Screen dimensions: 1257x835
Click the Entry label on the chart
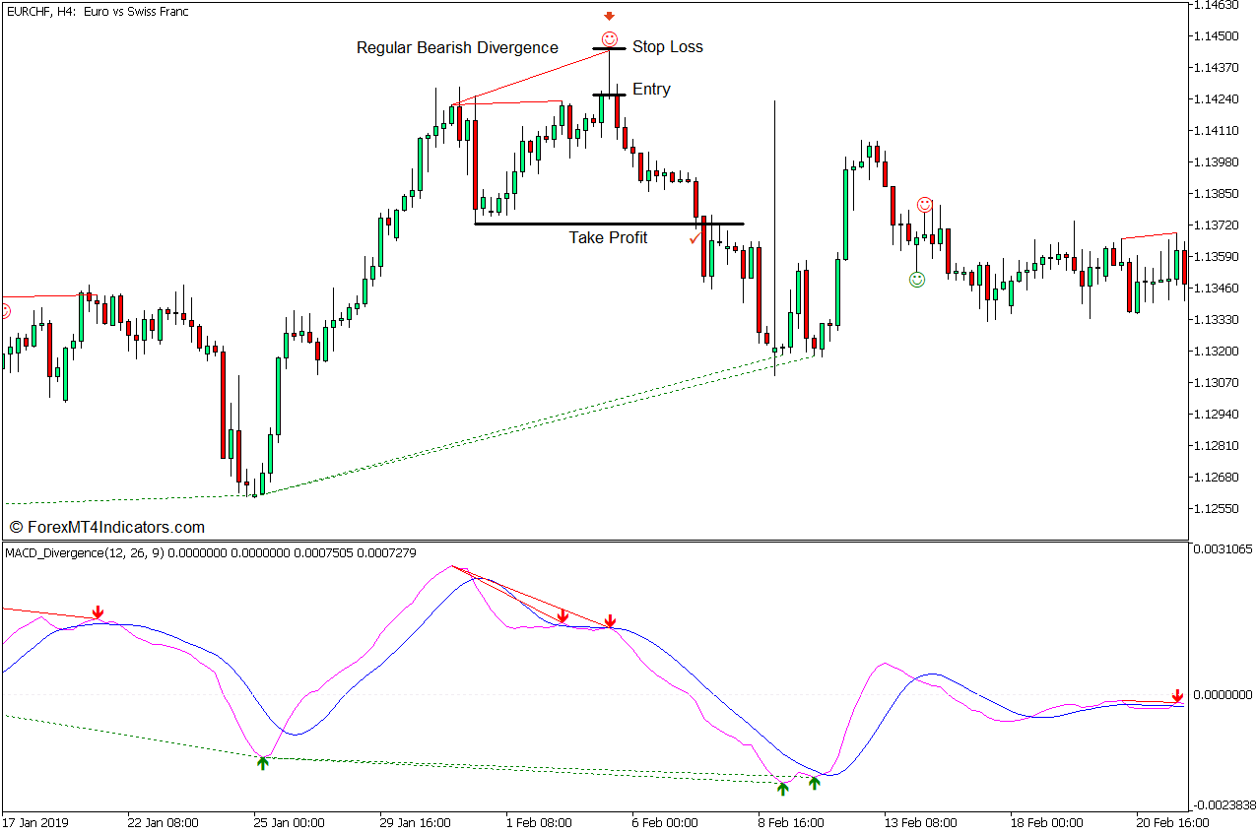tap(652, 89)
